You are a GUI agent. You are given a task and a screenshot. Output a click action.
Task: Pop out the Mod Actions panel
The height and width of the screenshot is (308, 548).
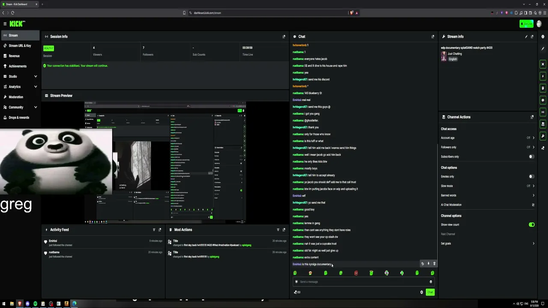pyautogui.click(x=283, y=230)
